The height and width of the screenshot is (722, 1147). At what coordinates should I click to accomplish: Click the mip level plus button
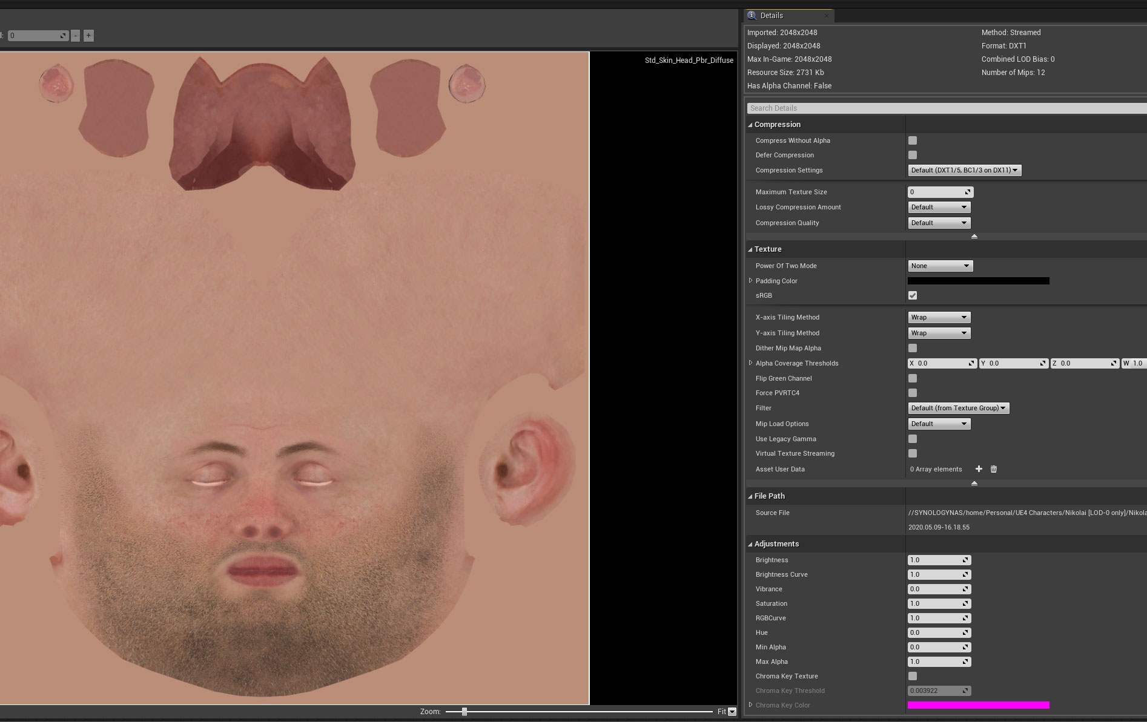[88, 36]
